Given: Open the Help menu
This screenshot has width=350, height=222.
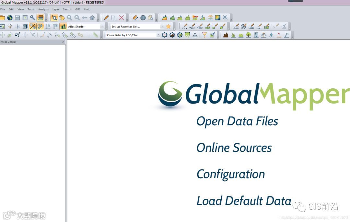Looking at the screenshot, I should (87, 9).
